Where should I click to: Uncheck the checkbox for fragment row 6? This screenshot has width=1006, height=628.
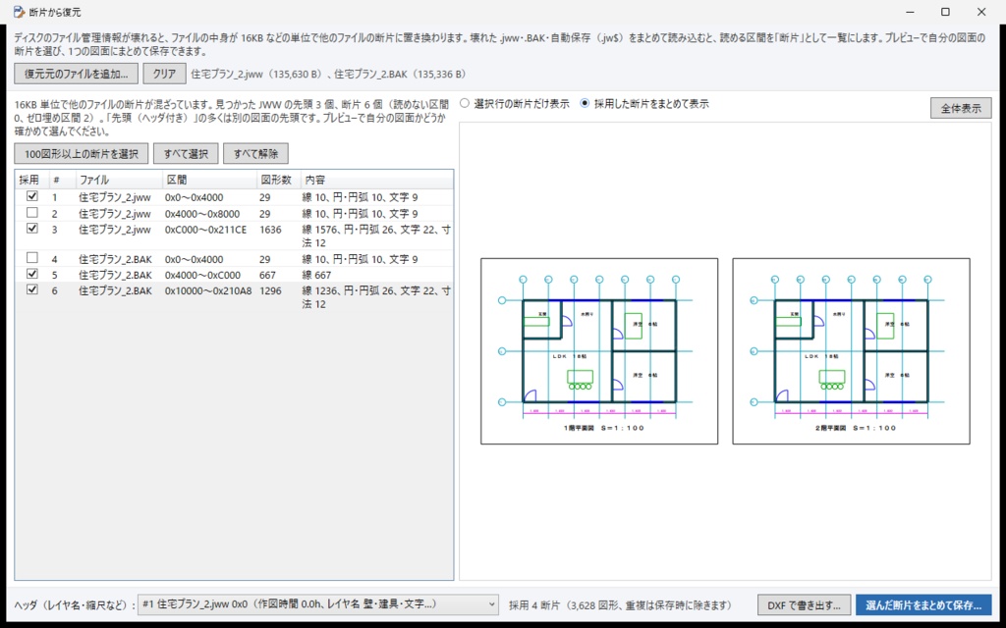32,289
